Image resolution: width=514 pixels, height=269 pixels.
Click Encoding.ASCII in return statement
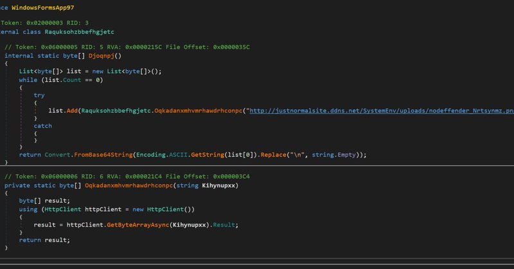162,155
